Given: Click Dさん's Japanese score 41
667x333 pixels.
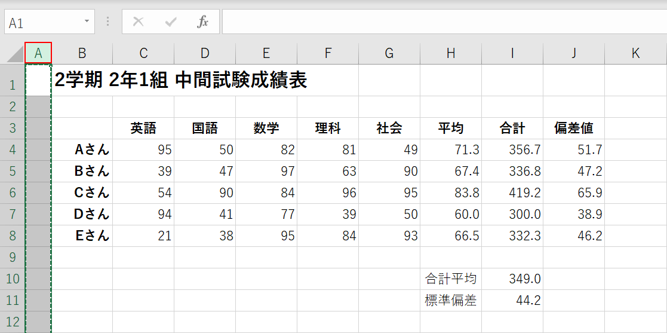Looking at the screenshot, I should pyautogui.click(x=205, y=214).
